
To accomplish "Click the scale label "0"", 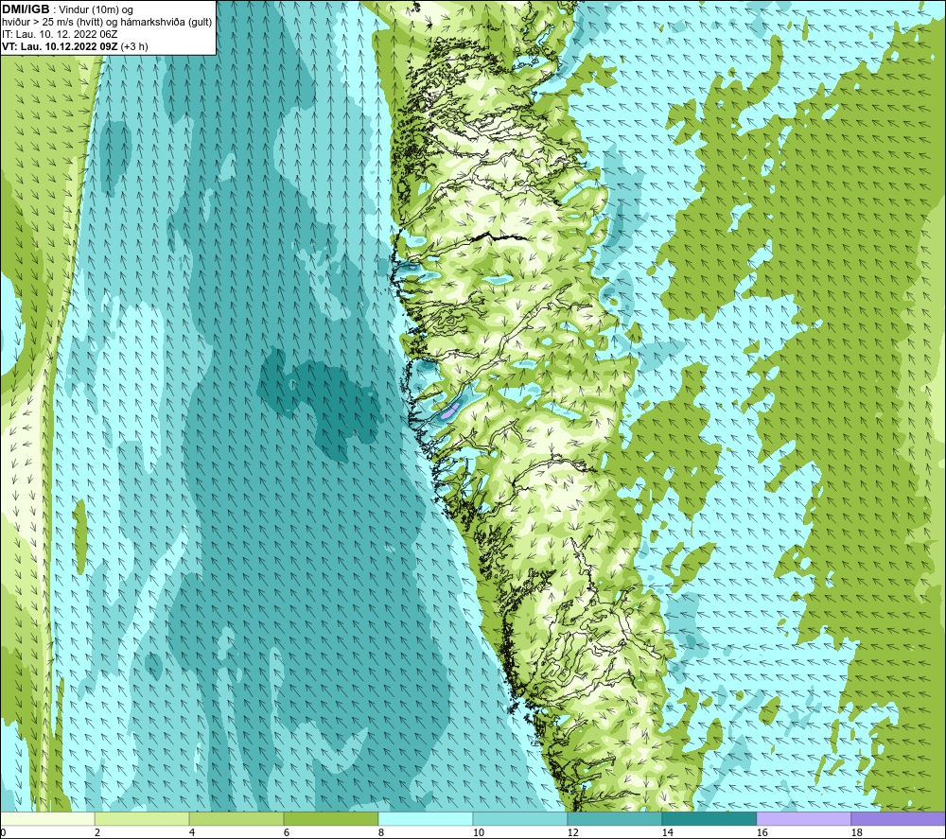I will [3, 832].
